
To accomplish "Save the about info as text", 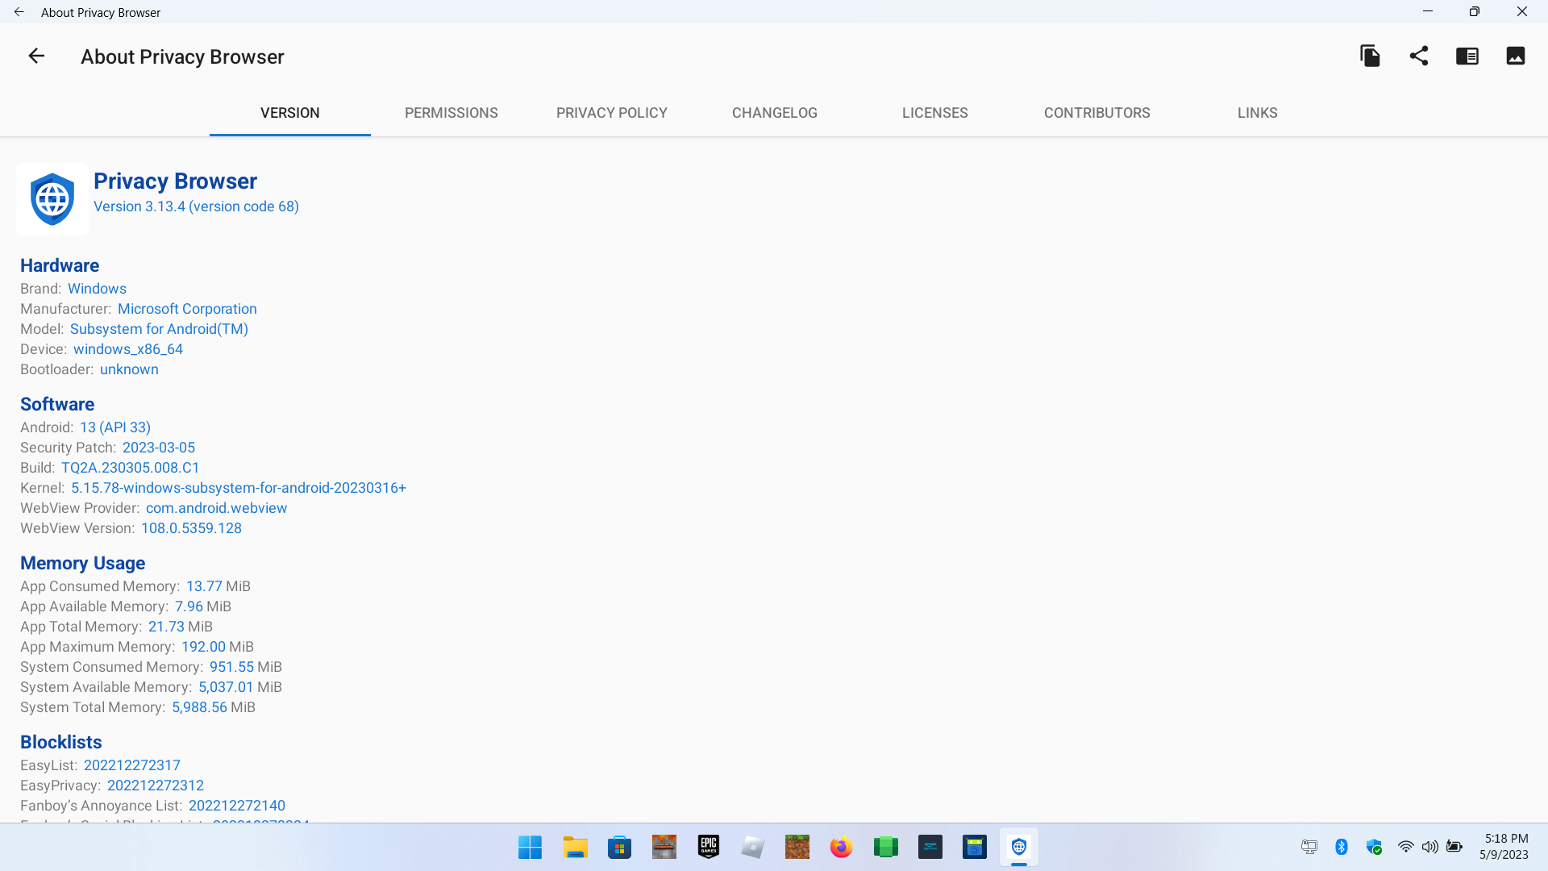I will pos(1467,56).
